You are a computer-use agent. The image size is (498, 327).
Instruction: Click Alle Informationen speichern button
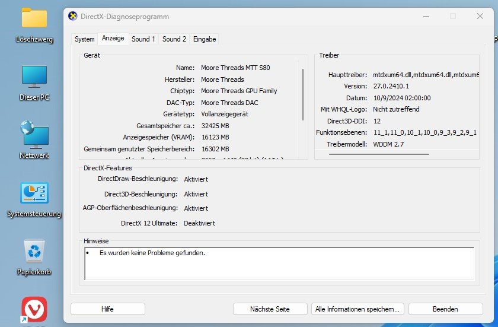pos(357,309)
